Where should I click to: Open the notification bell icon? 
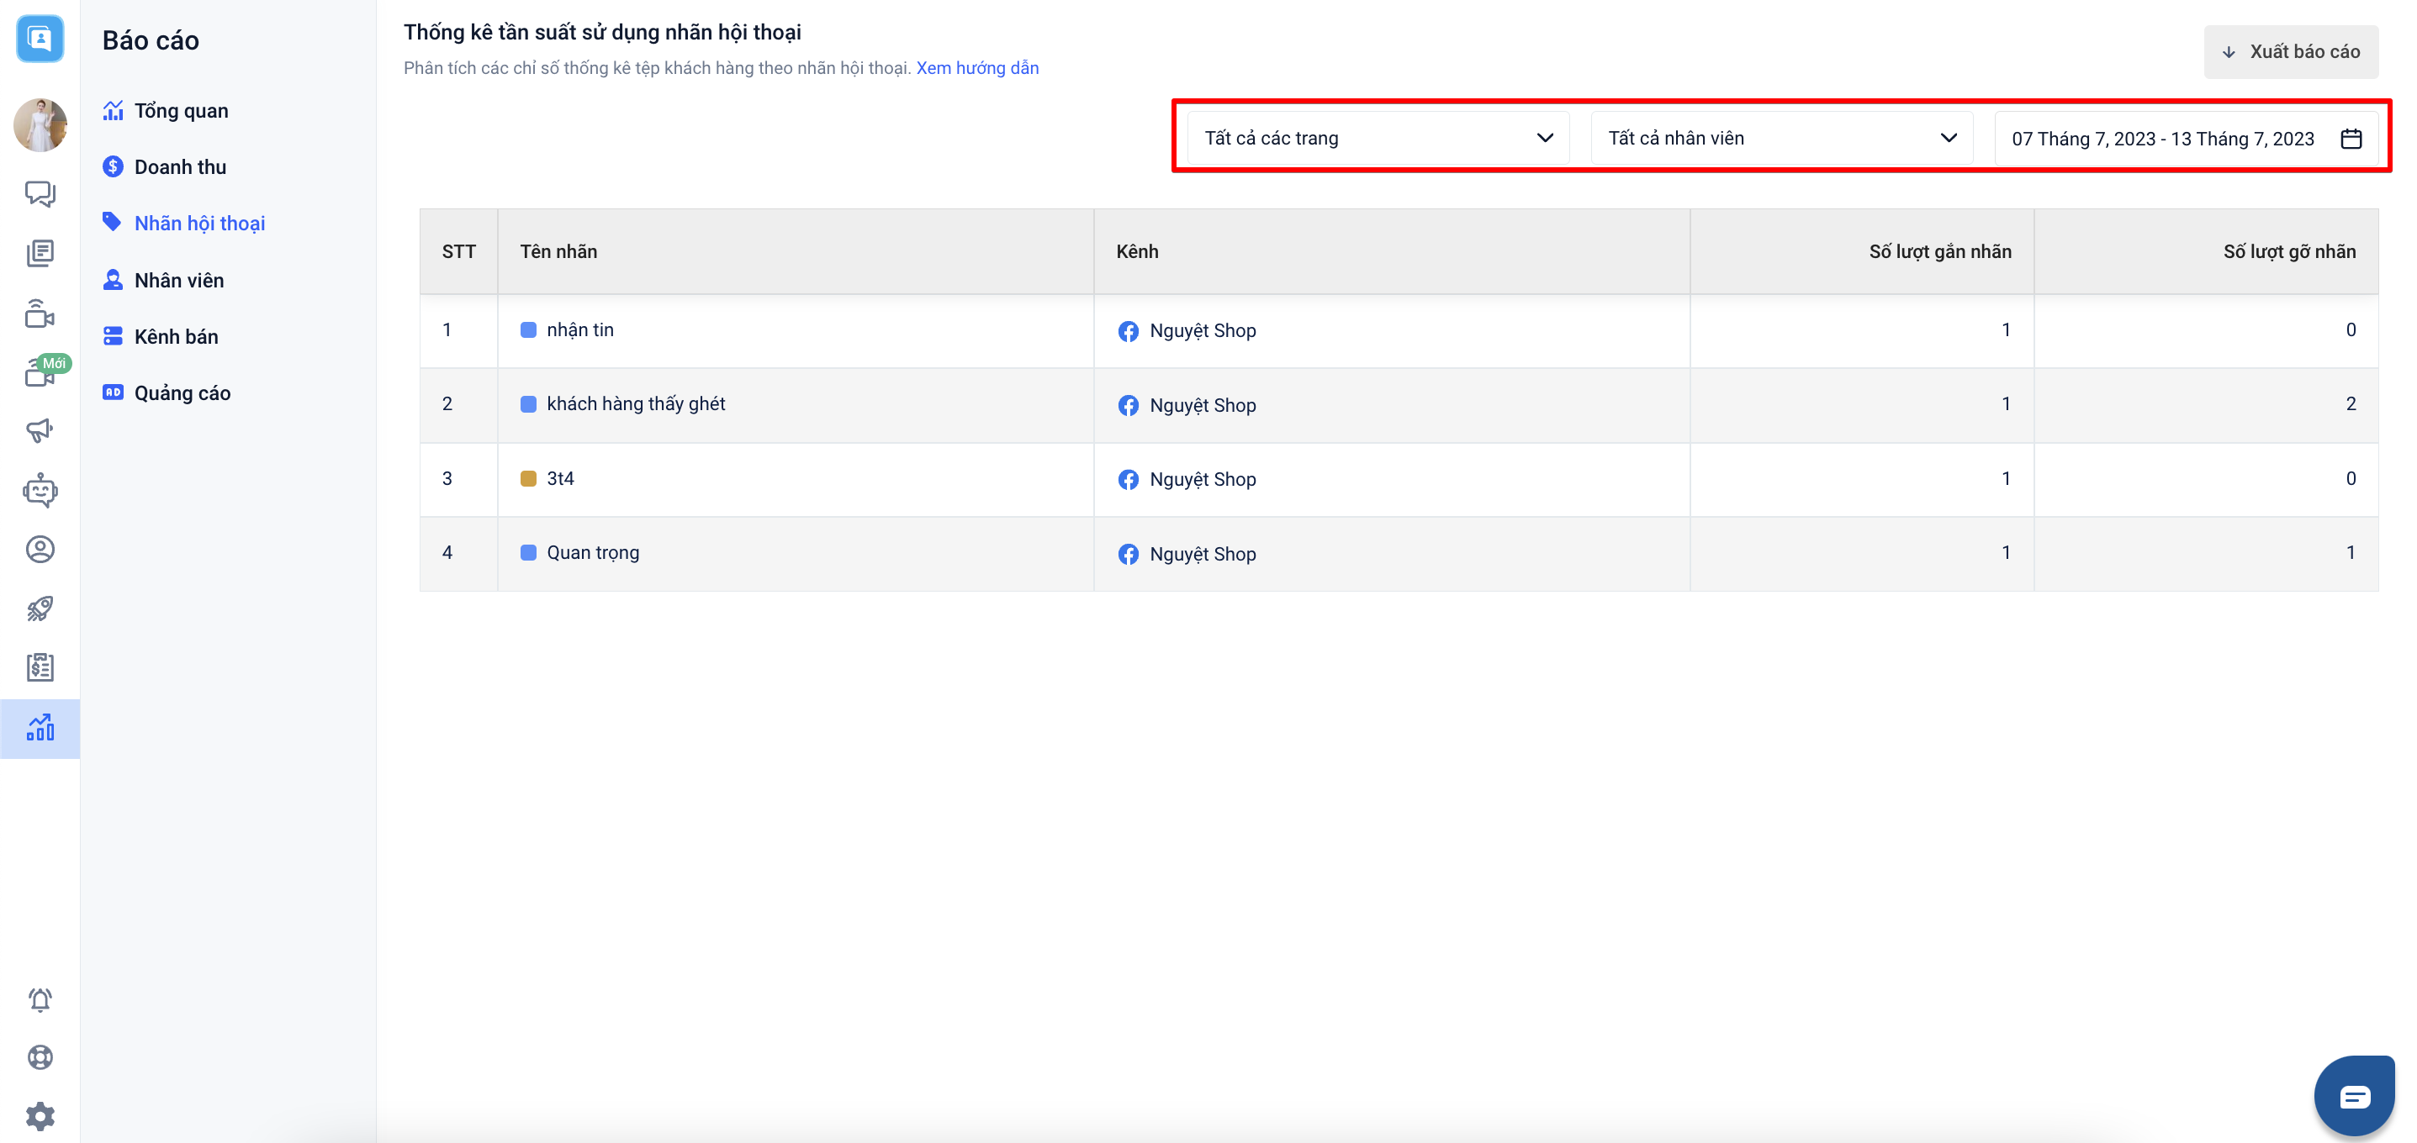coord(40,999)
